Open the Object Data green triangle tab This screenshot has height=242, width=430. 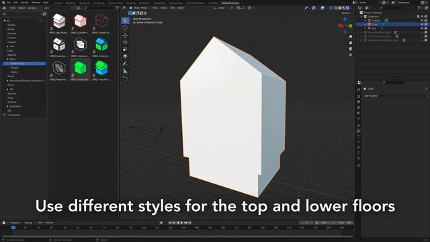click(358, 153)
